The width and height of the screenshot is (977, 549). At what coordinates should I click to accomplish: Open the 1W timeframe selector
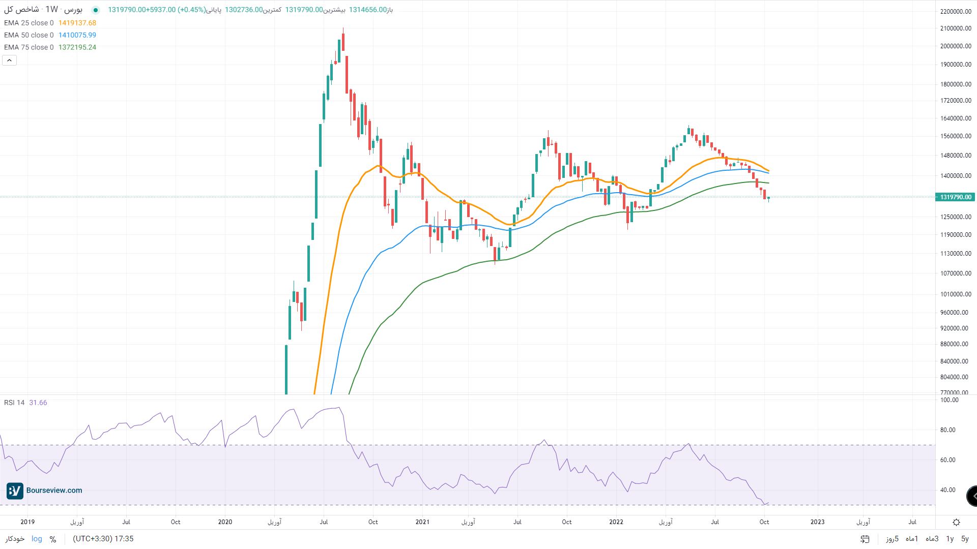[x=52, y=10]
